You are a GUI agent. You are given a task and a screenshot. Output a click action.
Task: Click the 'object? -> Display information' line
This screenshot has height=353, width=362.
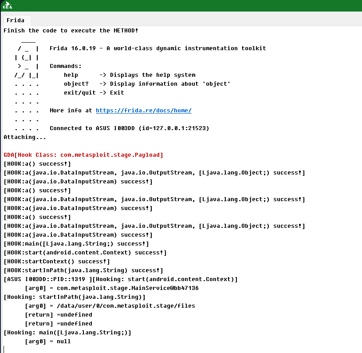point(147,84)
